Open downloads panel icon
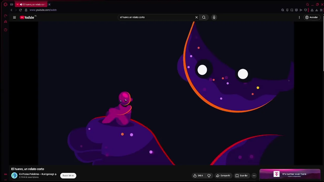 click(x=317, y=10)
